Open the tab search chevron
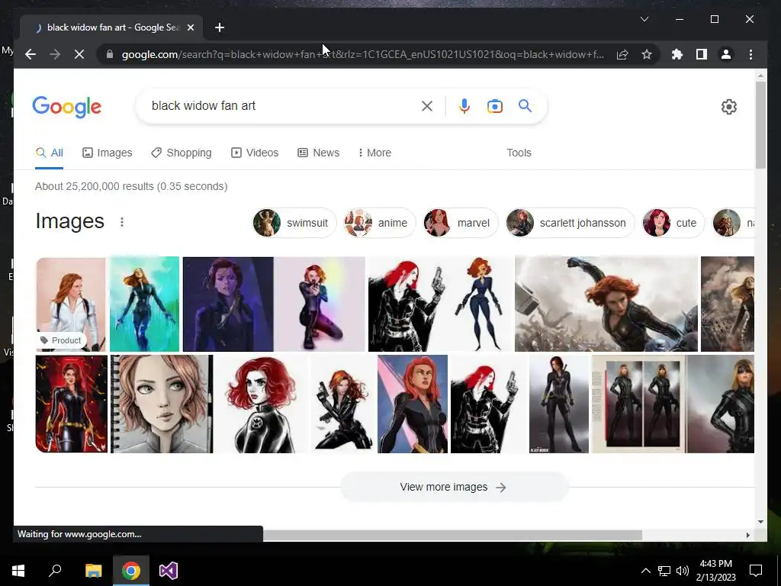The height and width of the screenshot is (586, 781). click(x=644, y=19)
